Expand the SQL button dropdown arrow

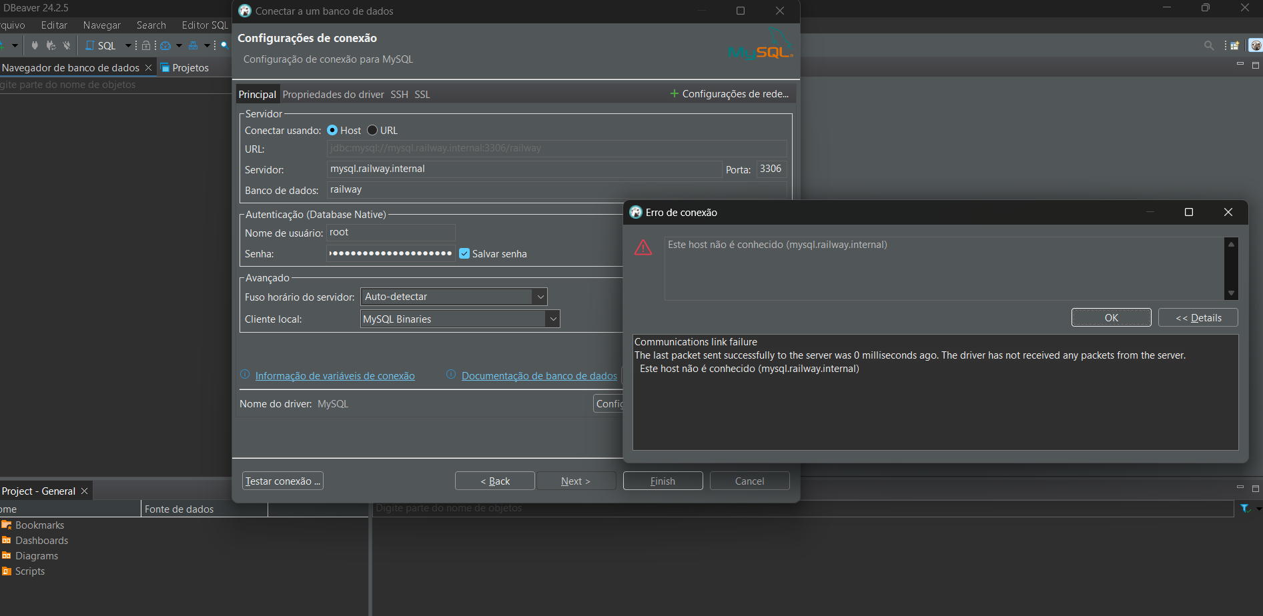(128, 45)
